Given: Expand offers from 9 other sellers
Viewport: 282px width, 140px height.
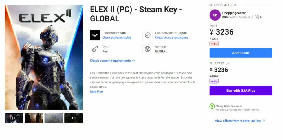Looking at the screenshot, I should (240, 121).
